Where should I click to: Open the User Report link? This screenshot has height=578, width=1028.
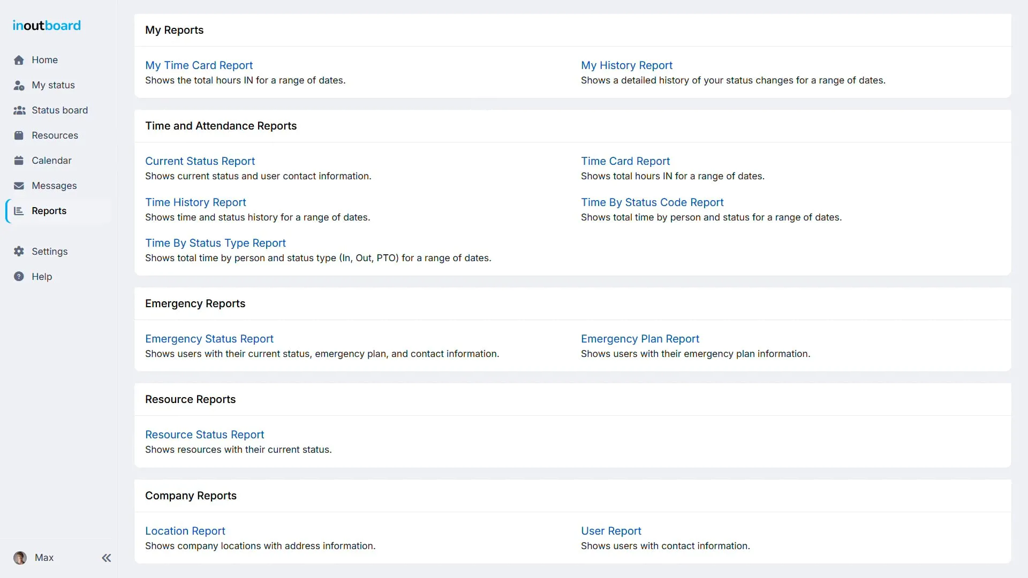(x=611, y=531)
